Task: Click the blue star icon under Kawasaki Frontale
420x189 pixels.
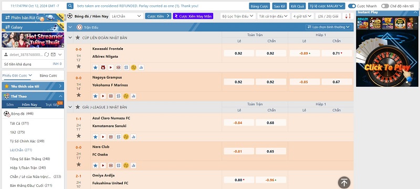Action: point(96,68)
